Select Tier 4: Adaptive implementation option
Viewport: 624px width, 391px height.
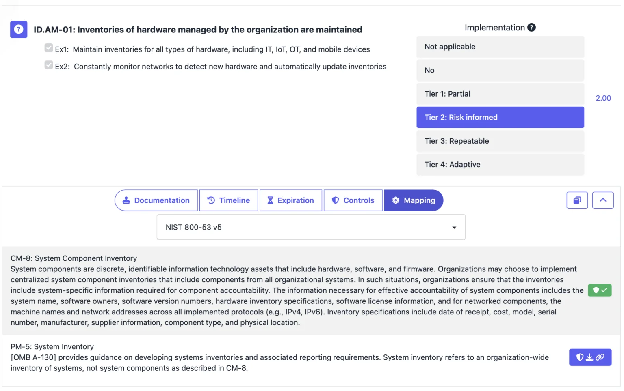click(500, 164)
